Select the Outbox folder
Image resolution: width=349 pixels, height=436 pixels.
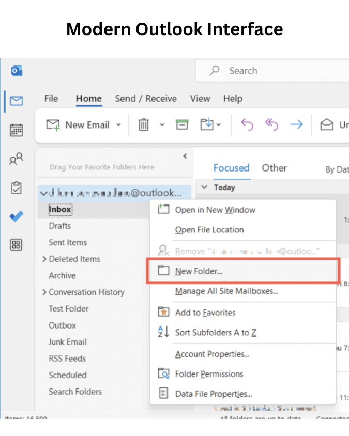click(x=63, y=325)
